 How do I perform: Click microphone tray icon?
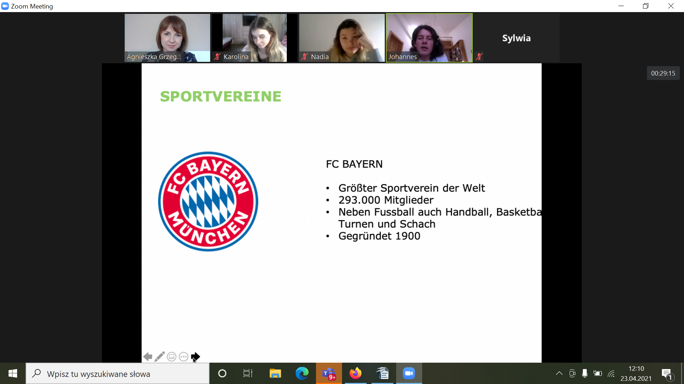click(585, 373)
